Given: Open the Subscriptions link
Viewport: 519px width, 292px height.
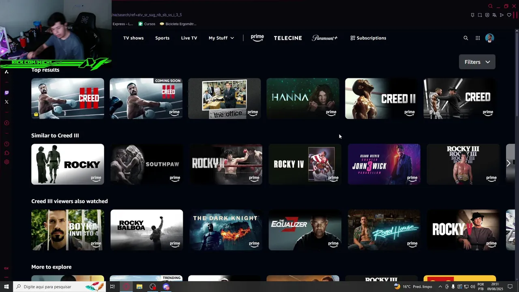Looking at the screenshot, I should point(368,38).
